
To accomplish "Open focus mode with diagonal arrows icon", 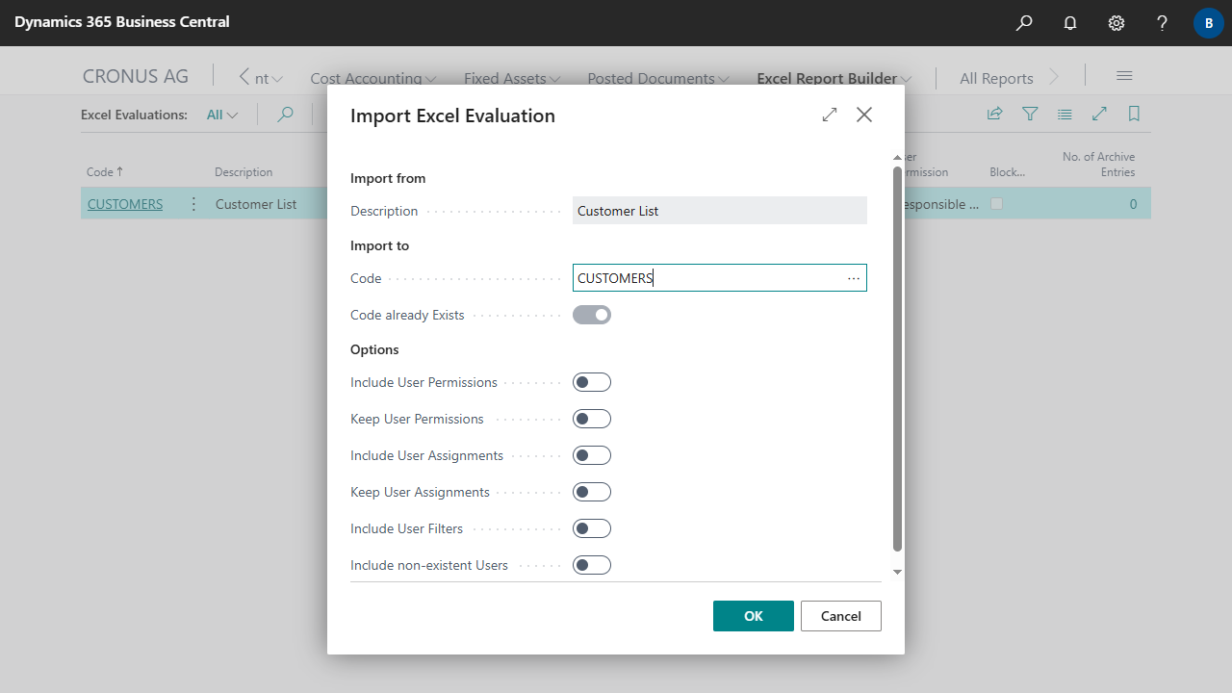I will point(1099,114).
